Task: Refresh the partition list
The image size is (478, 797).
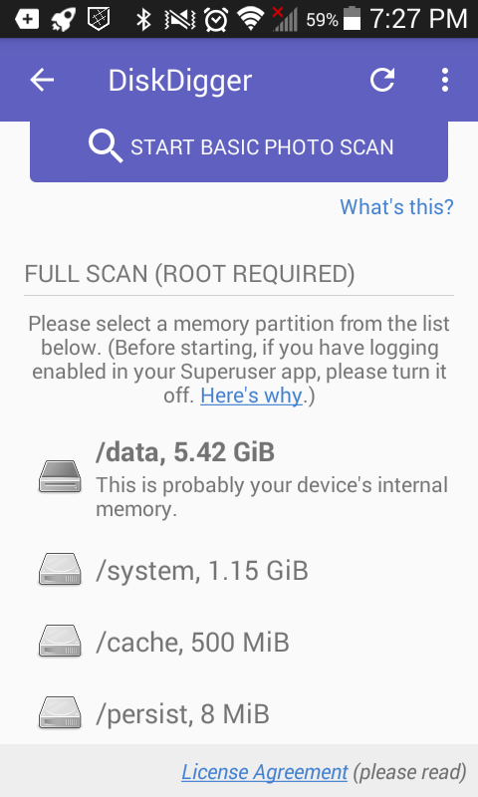Action: click(x=382, y=80)
